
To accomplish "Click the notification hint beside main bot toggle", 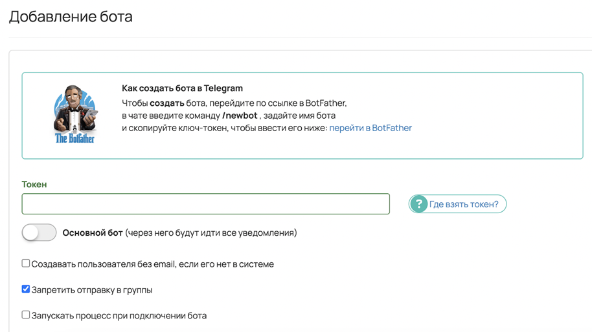I will (211, 233).
